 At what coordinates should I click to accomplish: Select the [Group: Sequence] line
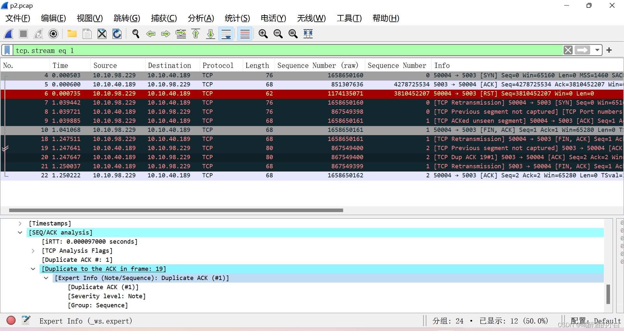click(x=97, y=305)
